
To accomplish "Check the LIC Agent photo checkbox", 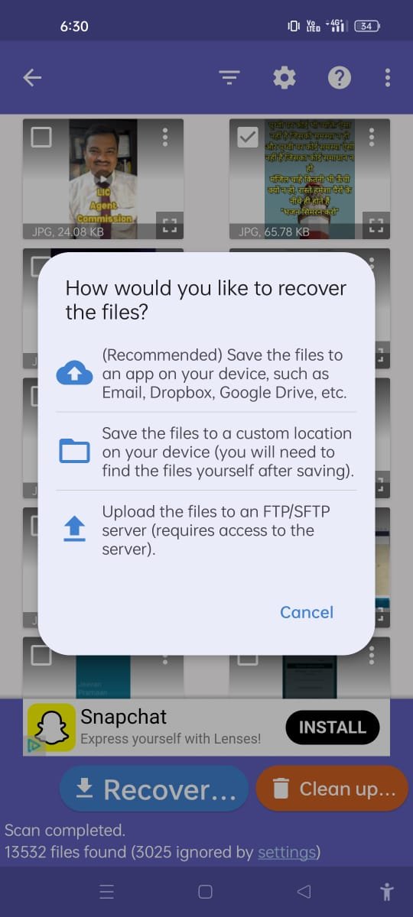I will [41, 137].
